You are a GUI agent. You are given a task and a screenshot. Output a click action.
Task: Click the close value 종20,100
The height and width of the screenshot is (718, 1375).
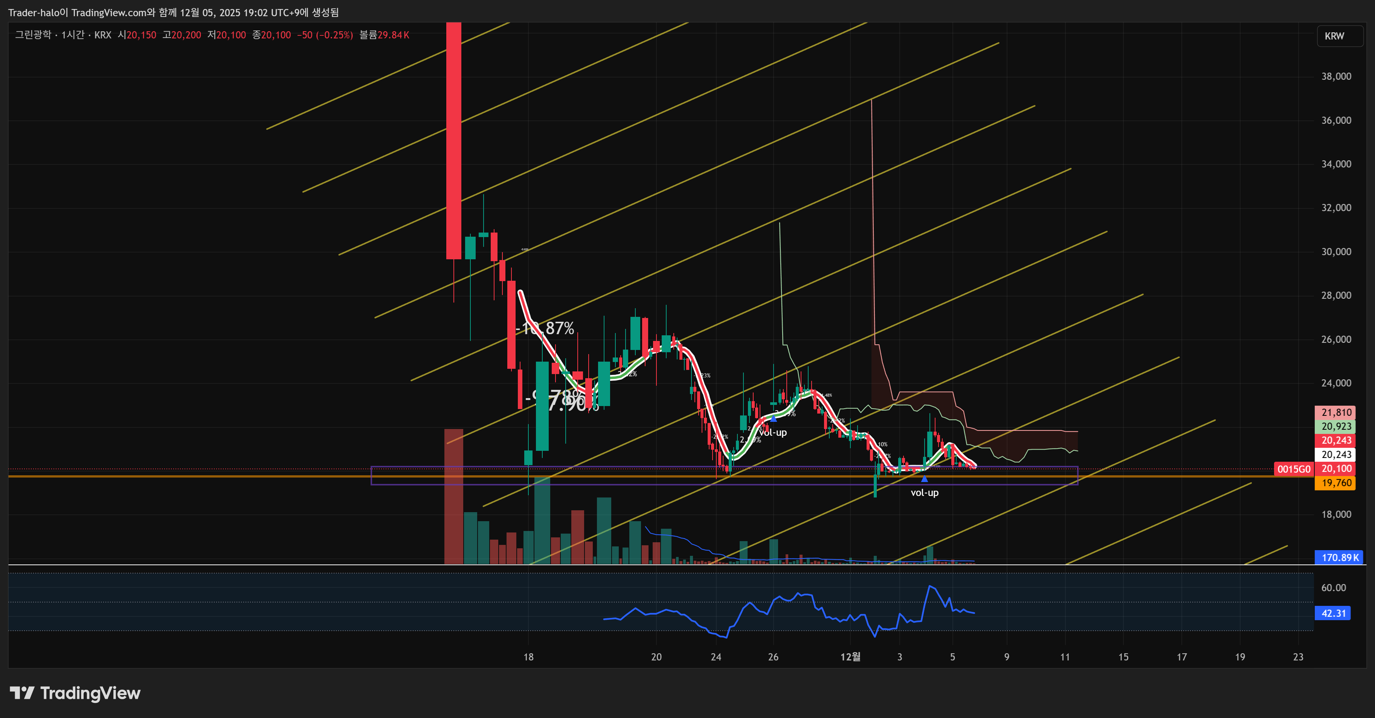pyautogui.click(x=272, y=35)
